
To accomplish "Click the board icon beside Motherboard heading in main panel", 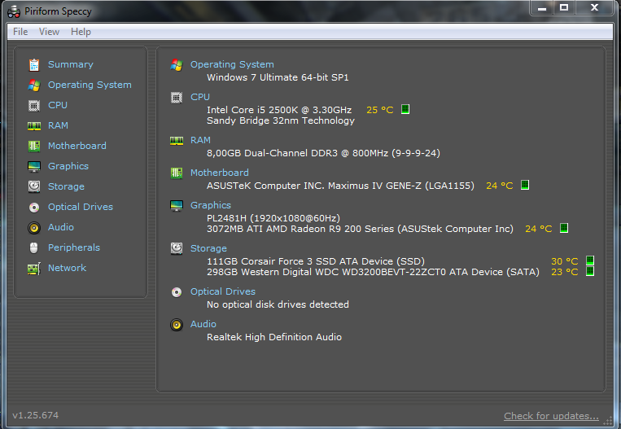I will point(177,173).
